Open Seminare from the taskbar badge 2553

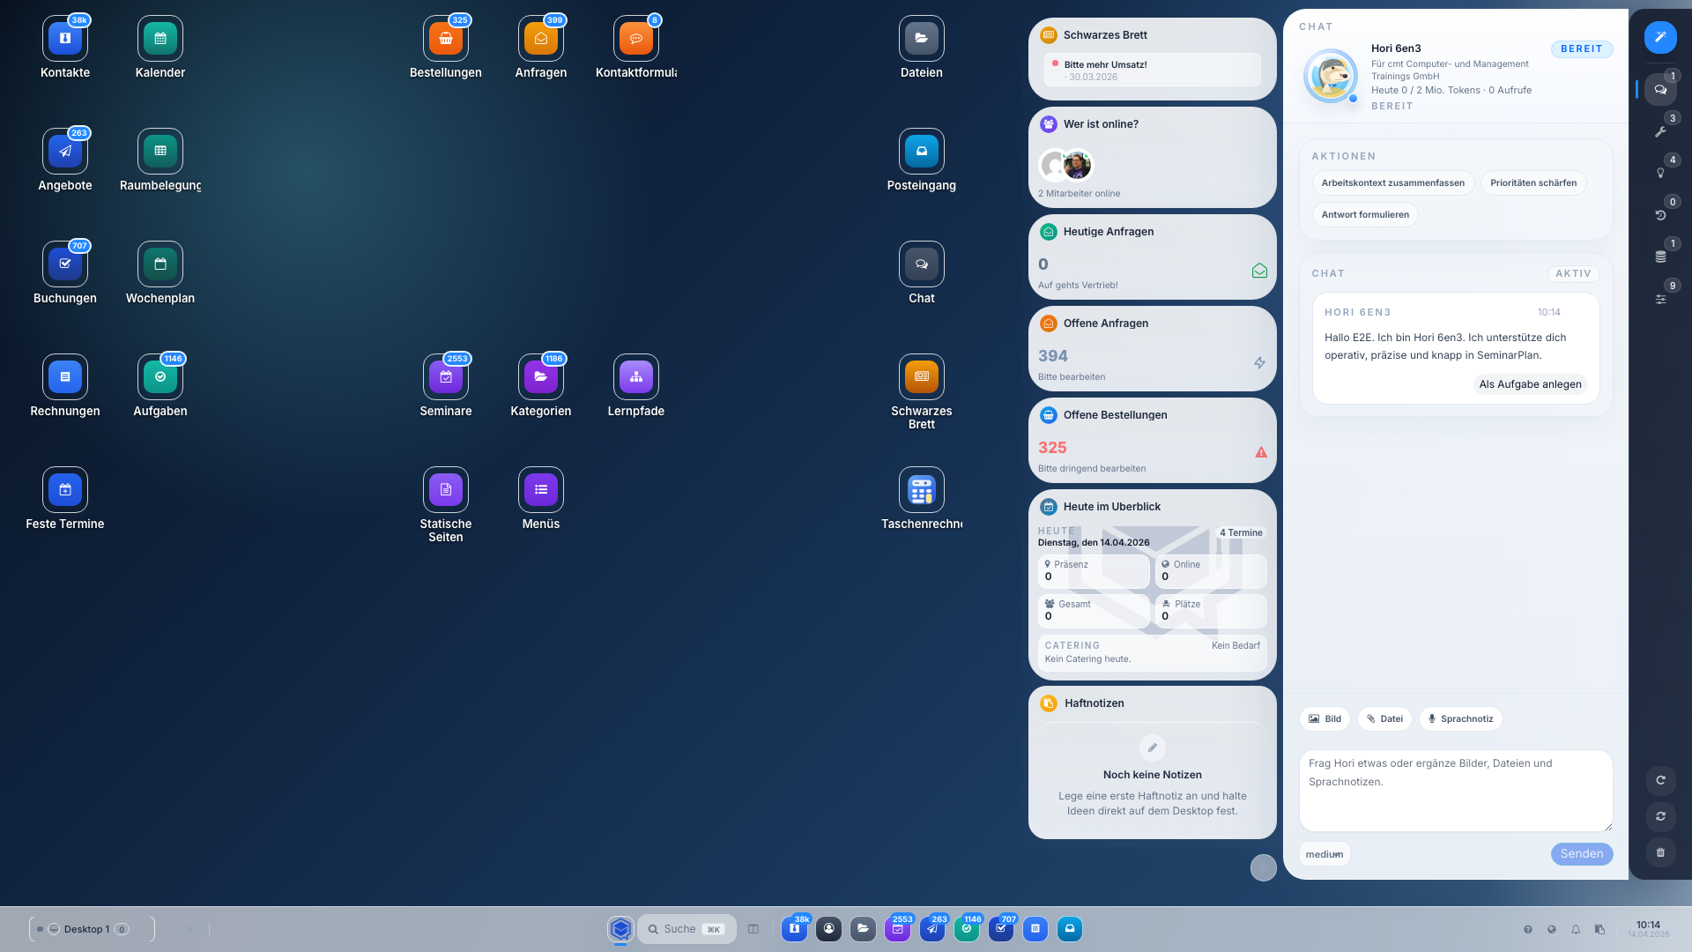click(x=898, y=929)
